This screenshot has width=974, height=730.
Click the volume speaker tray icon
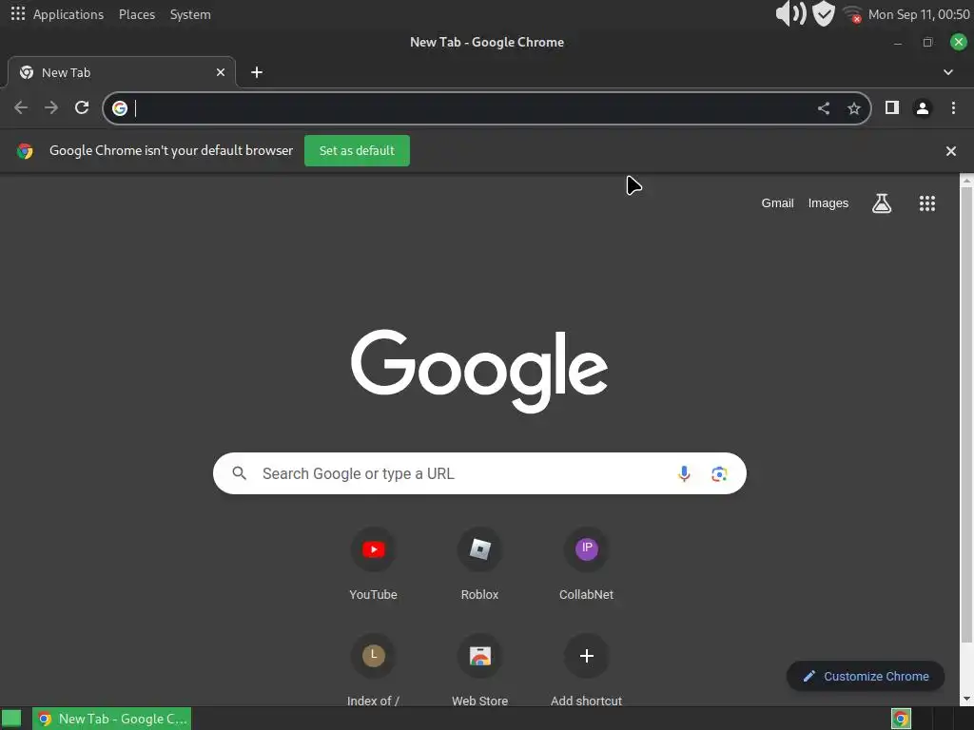pyautogui.click(x=790, y=13)
